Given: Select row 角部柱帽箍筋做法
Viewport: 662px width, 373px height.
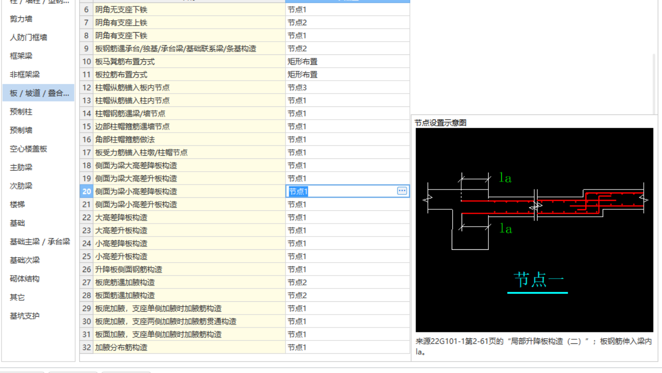Looking at the screenshot, I should 189,140.
